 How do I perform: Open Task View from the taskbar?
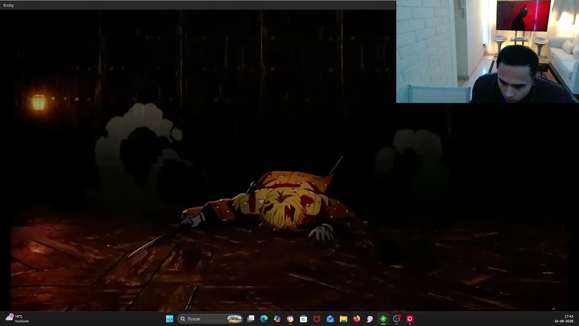pyautogui.click(x=251, y=319)
